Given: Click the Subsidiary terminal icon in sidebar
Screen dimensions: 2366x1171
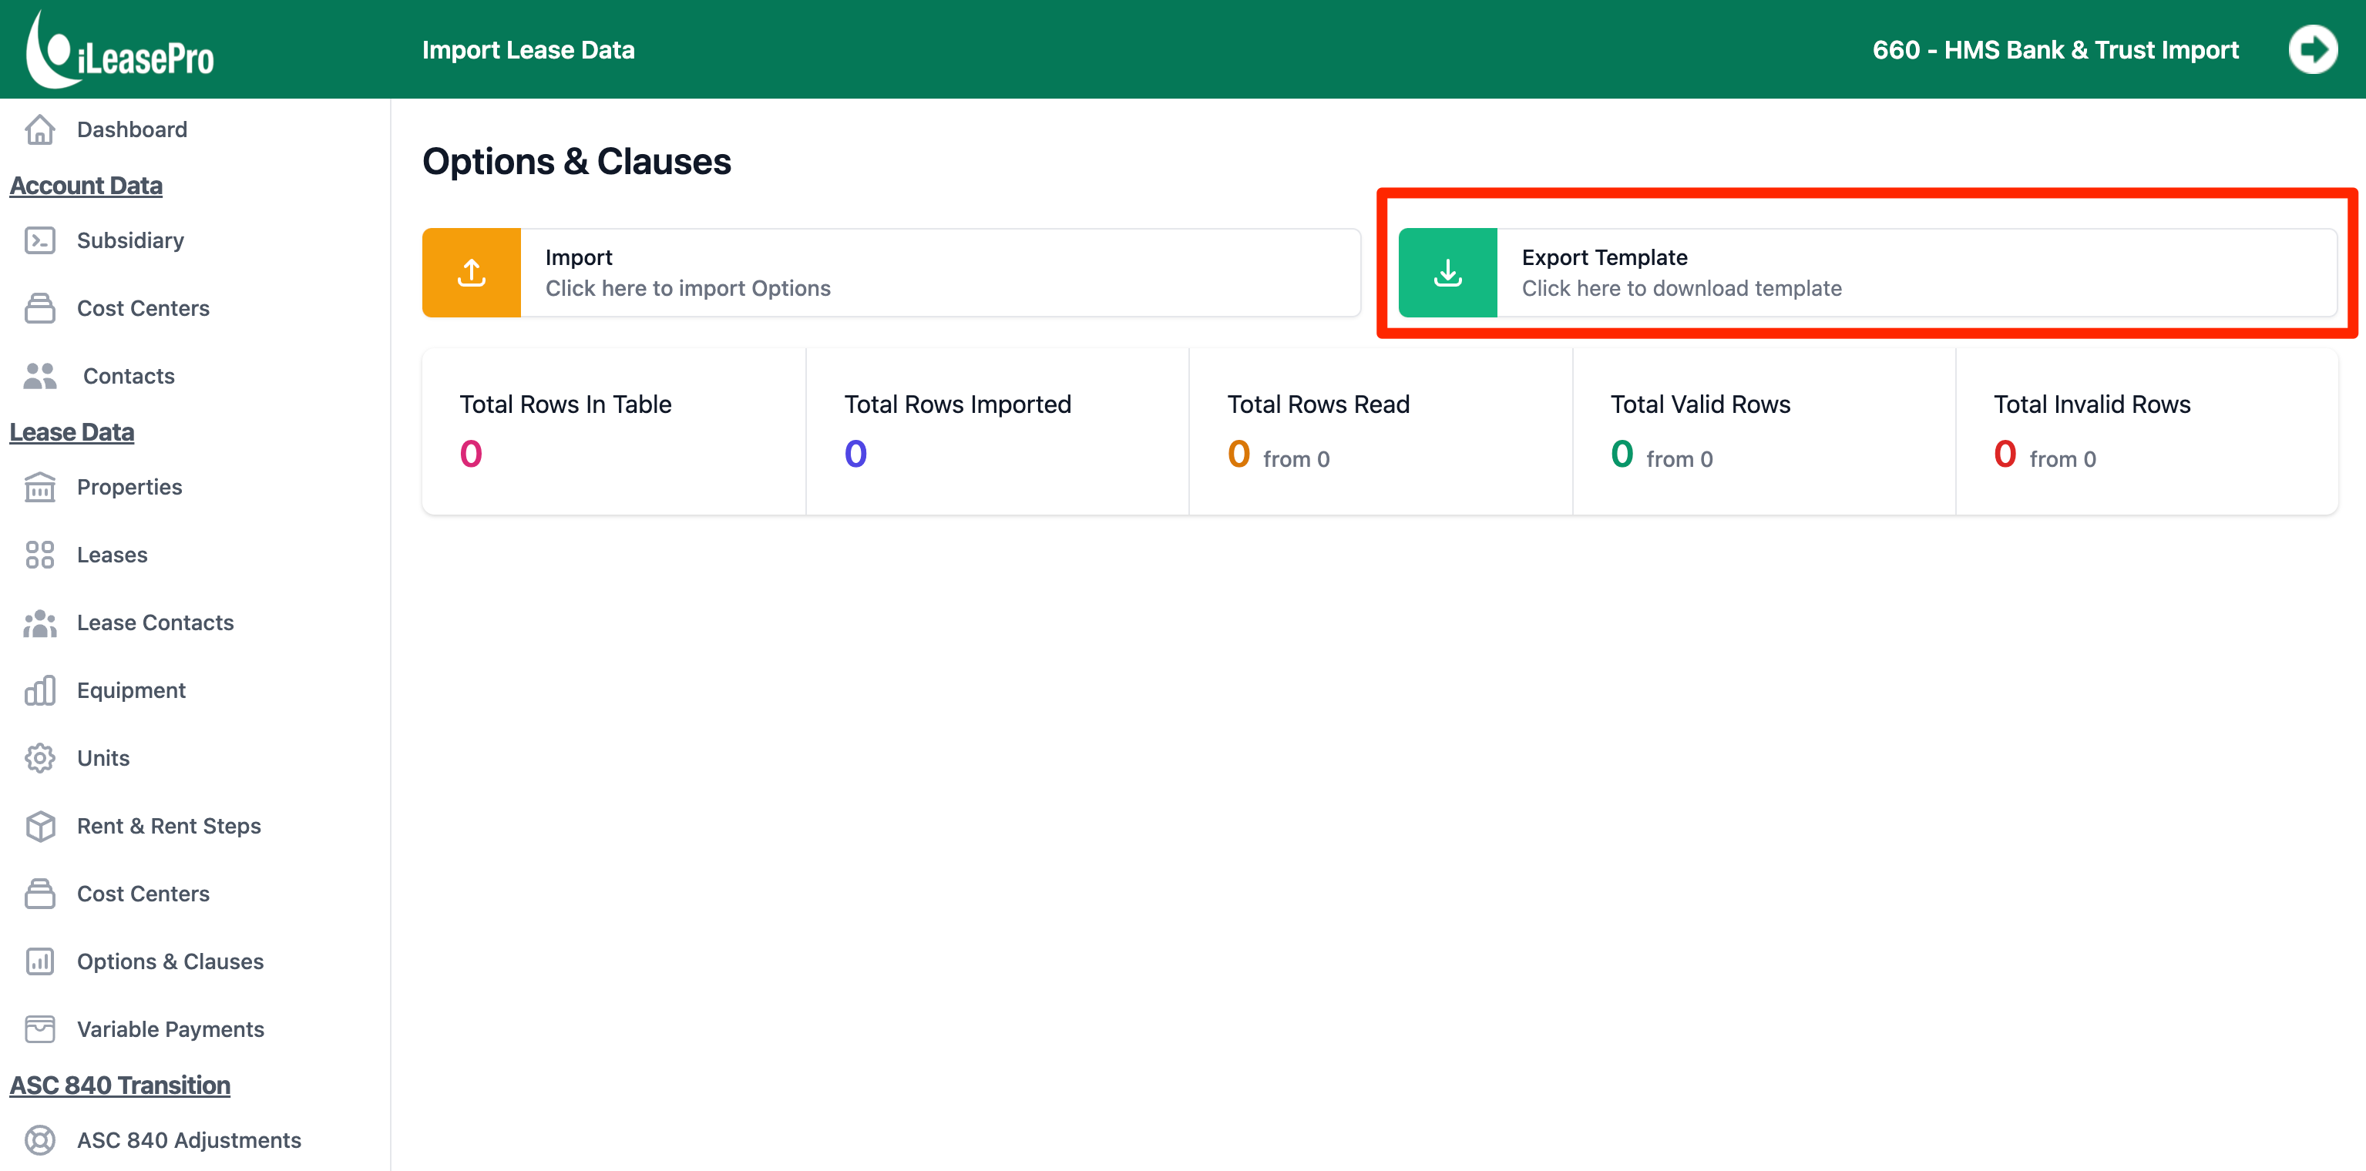Looking at the screenshot, I should [39, 240].
